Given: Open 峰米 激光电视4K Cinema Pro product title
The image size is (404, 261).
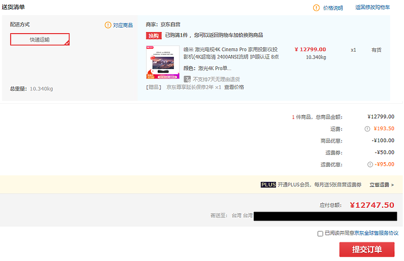Looking at the screenshot, I should tap(231, 53).
